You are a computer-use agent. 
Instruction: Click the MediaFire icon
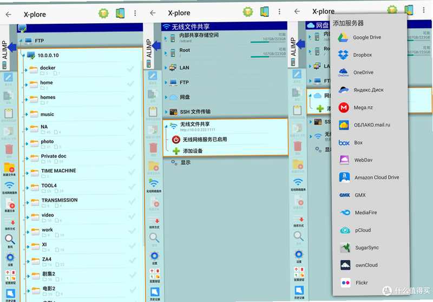click(345, 213)
